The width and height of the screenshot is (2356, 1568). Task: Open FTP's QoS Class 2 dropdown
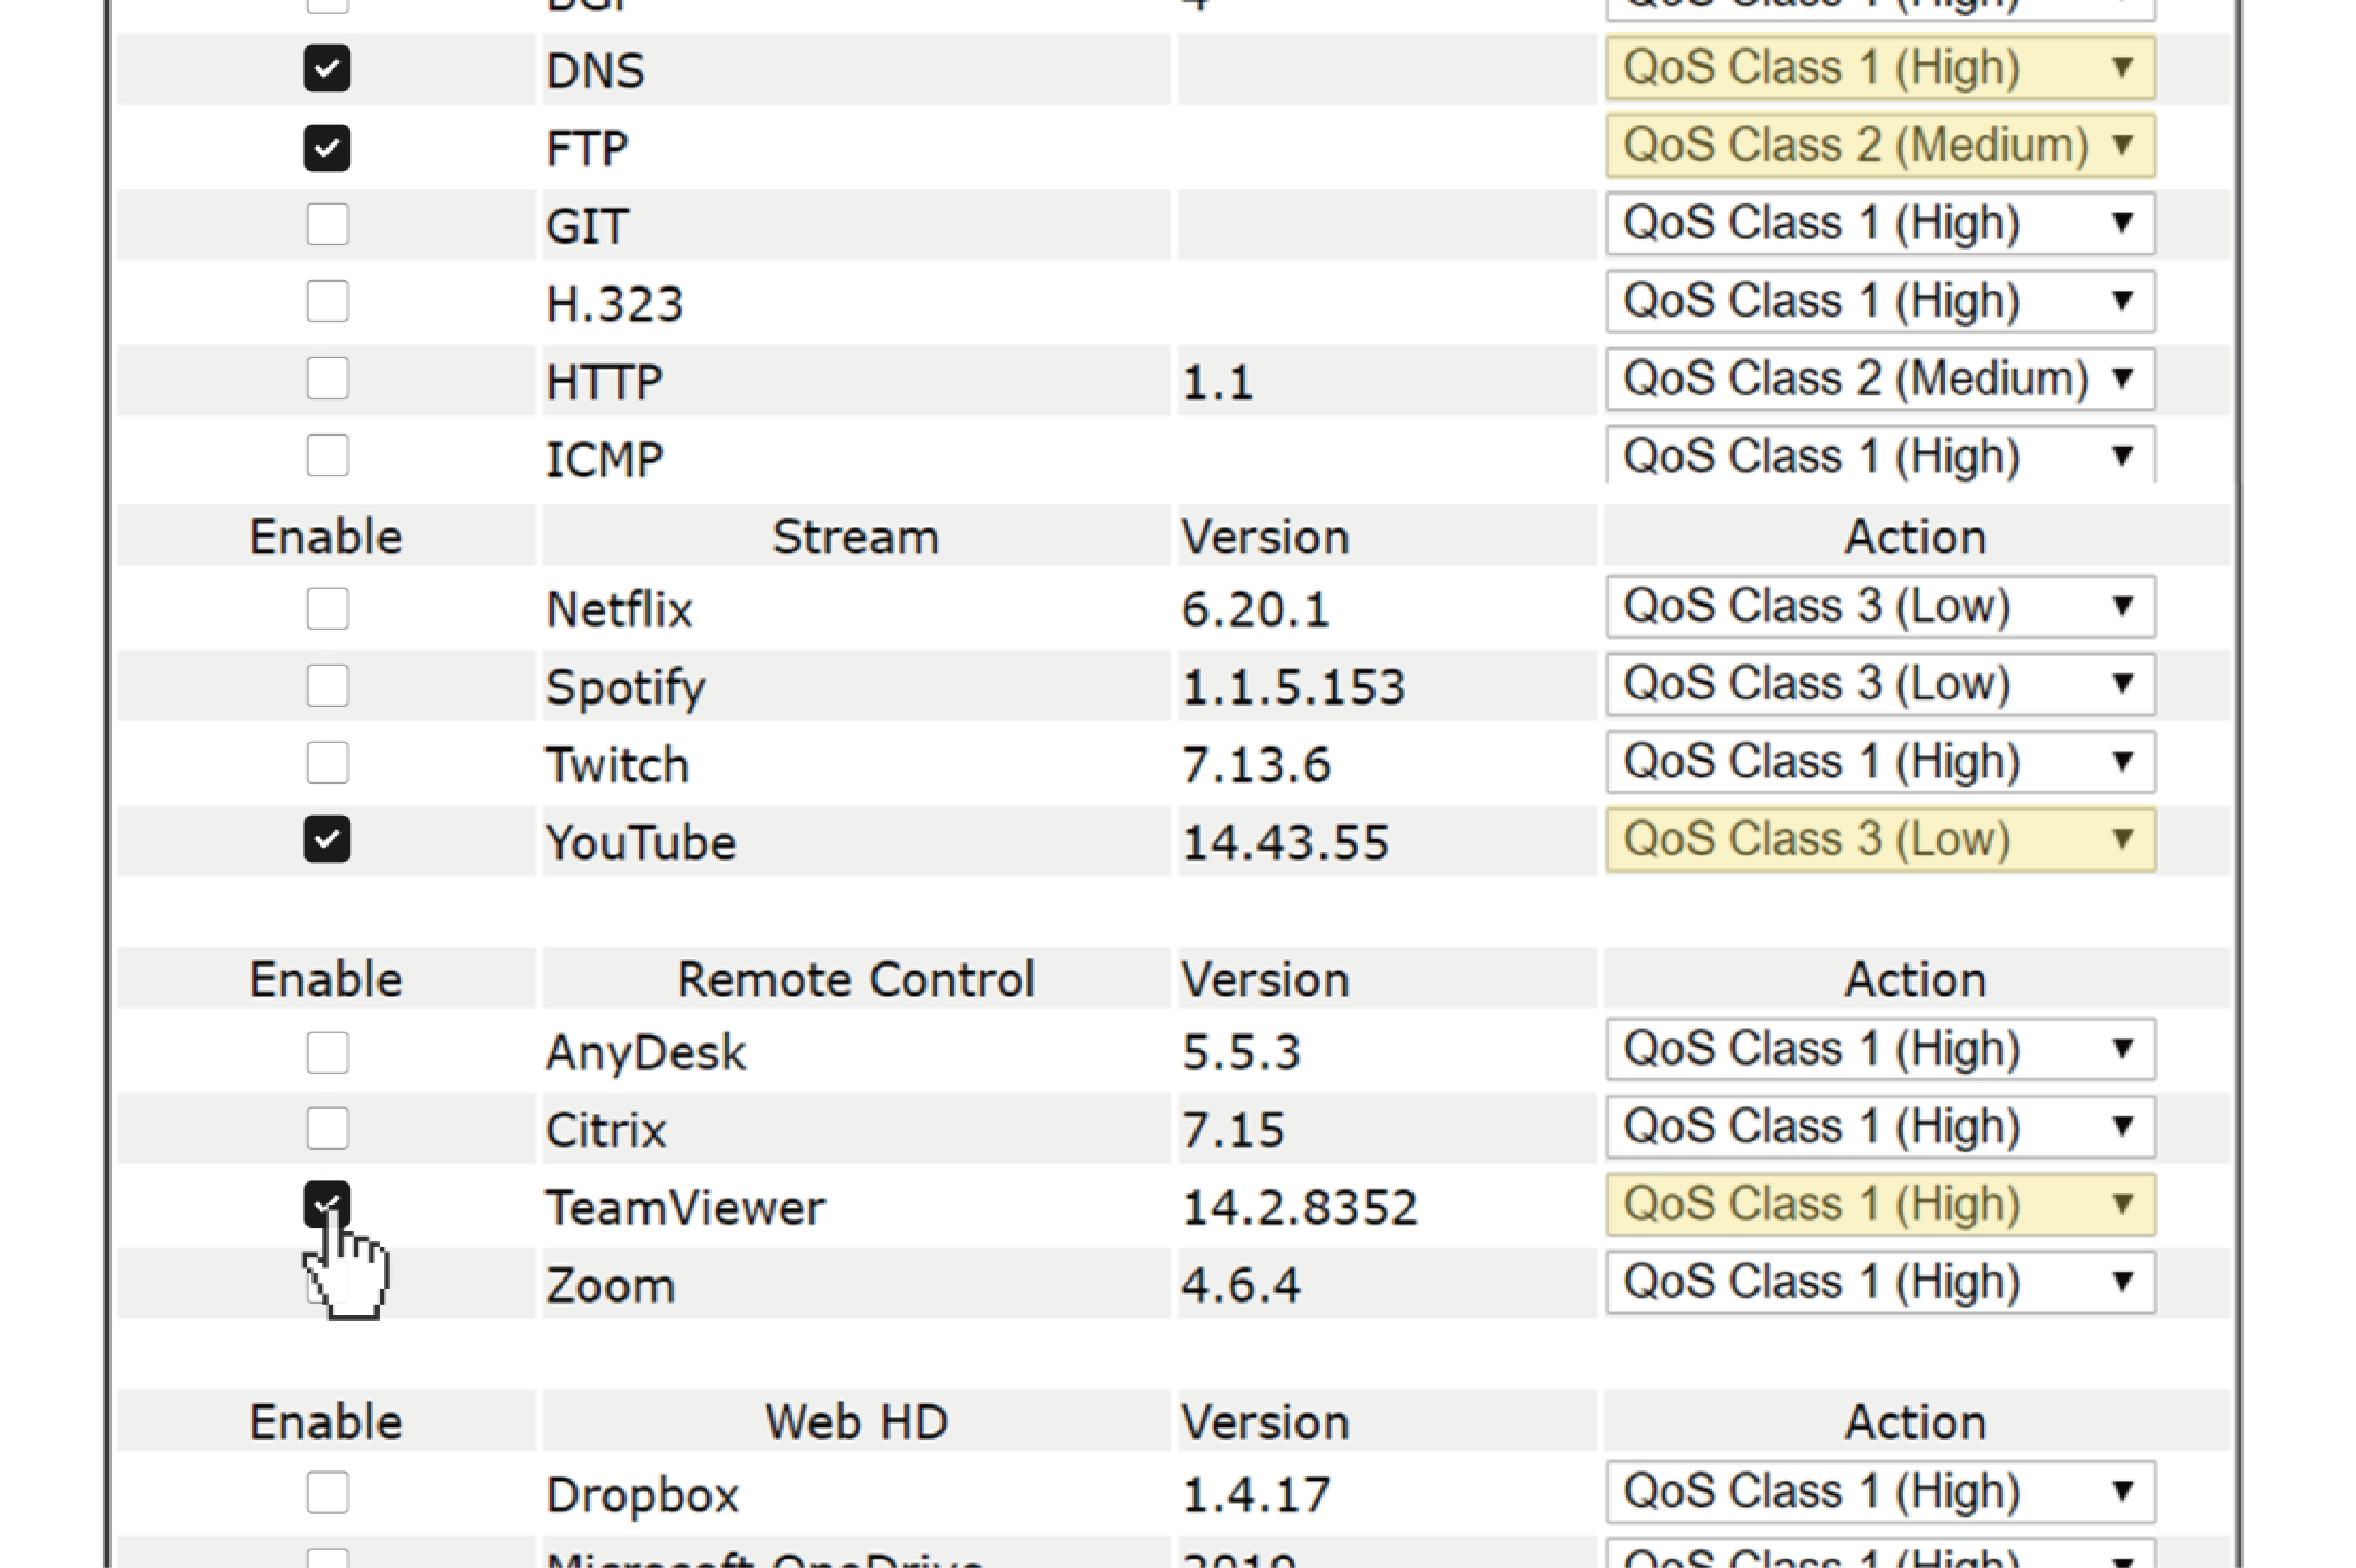[1880, 146]
